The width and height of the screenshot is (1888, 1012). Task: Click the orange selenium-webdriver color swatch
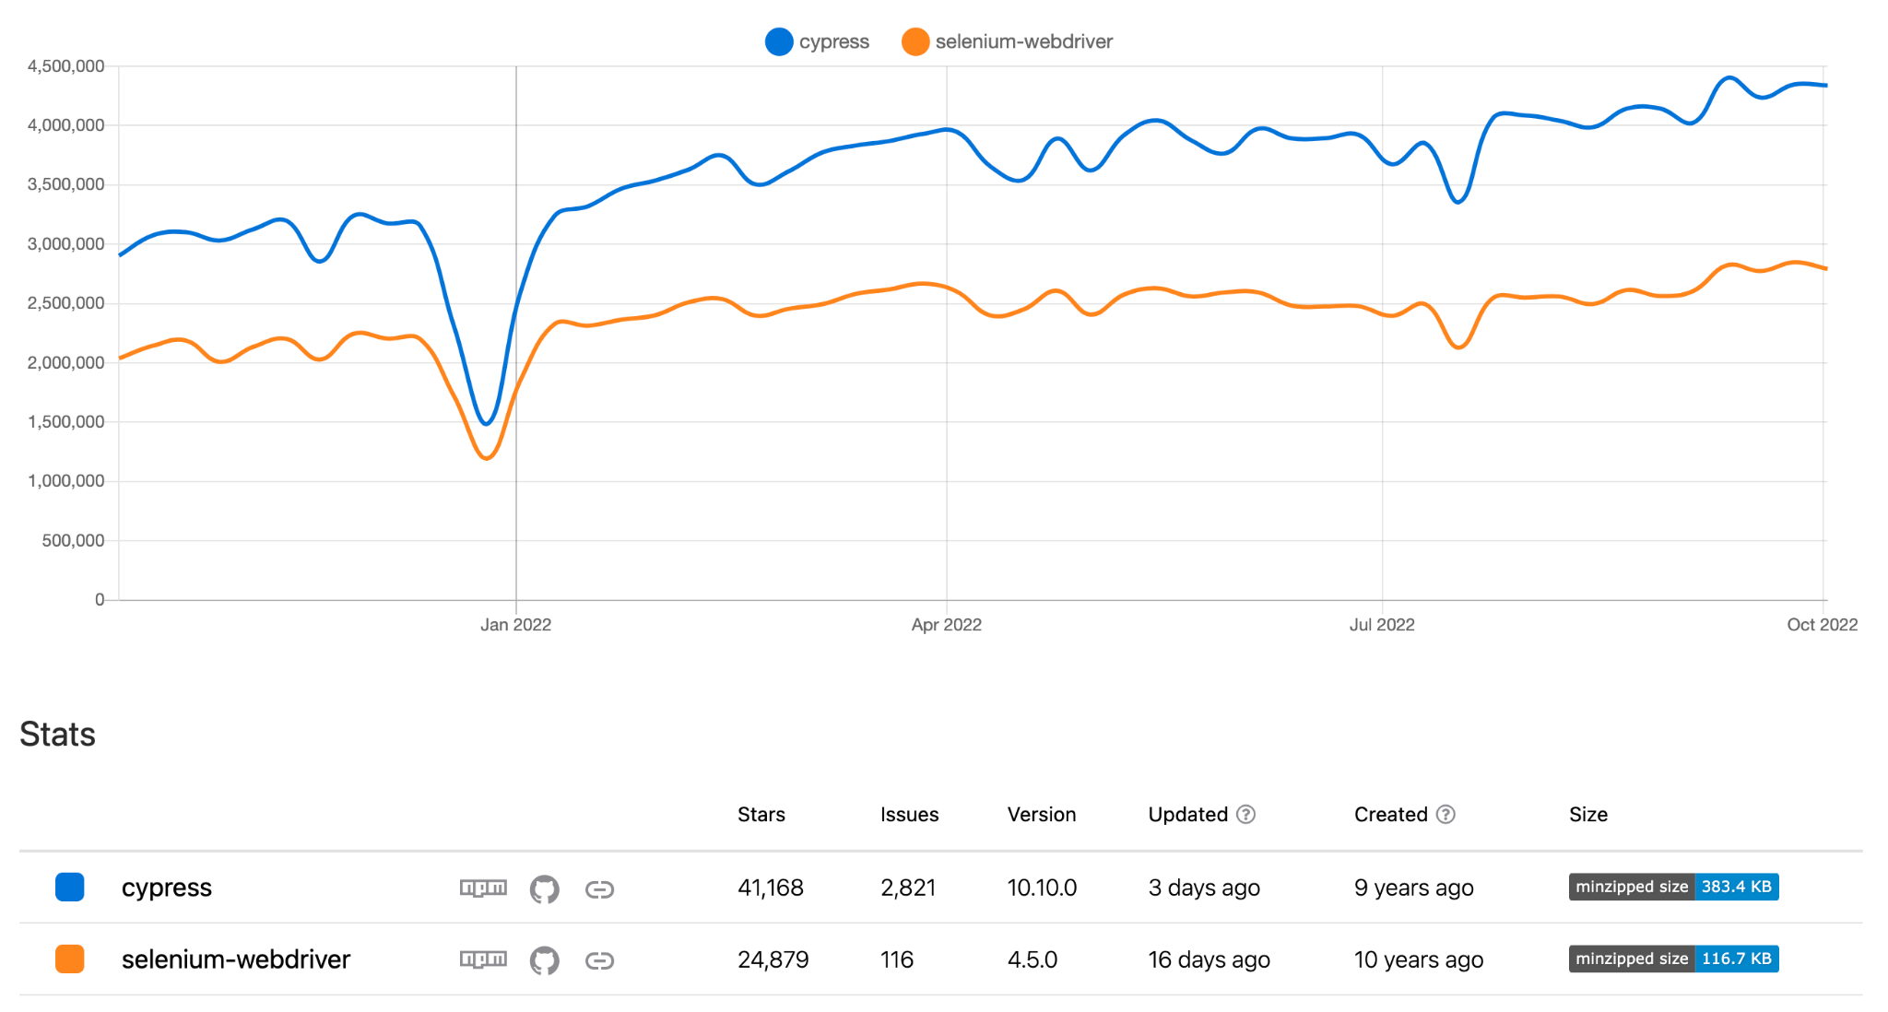[70, 959]
